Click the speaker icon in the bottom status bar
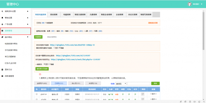Viewport: 206px width, 103px height. click(x=195, y=101)
